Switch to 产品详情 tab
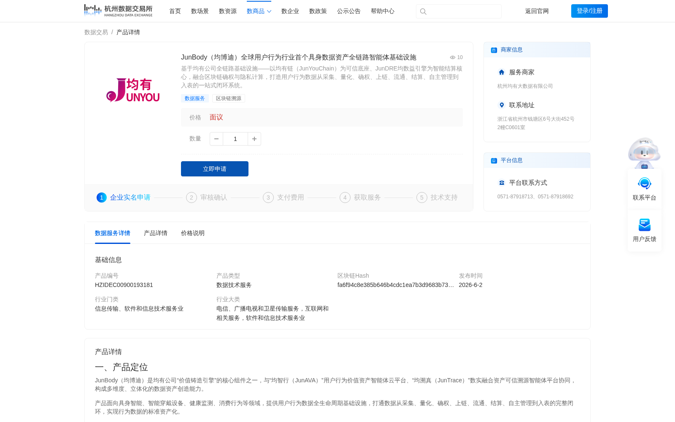Image resolution: width=675 pixels, height=422 pixels. (156, 233)
